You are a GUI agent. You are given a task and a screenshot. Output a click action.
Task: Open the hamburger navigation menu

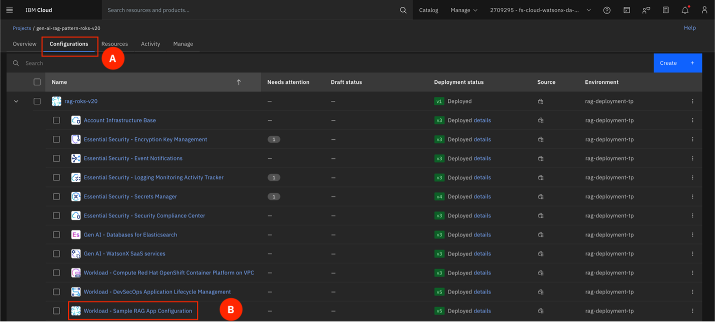(x=9, y=10)
